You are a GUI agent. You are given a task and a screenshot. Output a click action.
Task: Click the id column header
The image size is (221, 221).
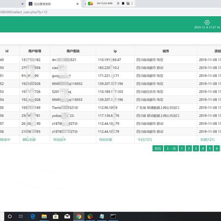7,51
